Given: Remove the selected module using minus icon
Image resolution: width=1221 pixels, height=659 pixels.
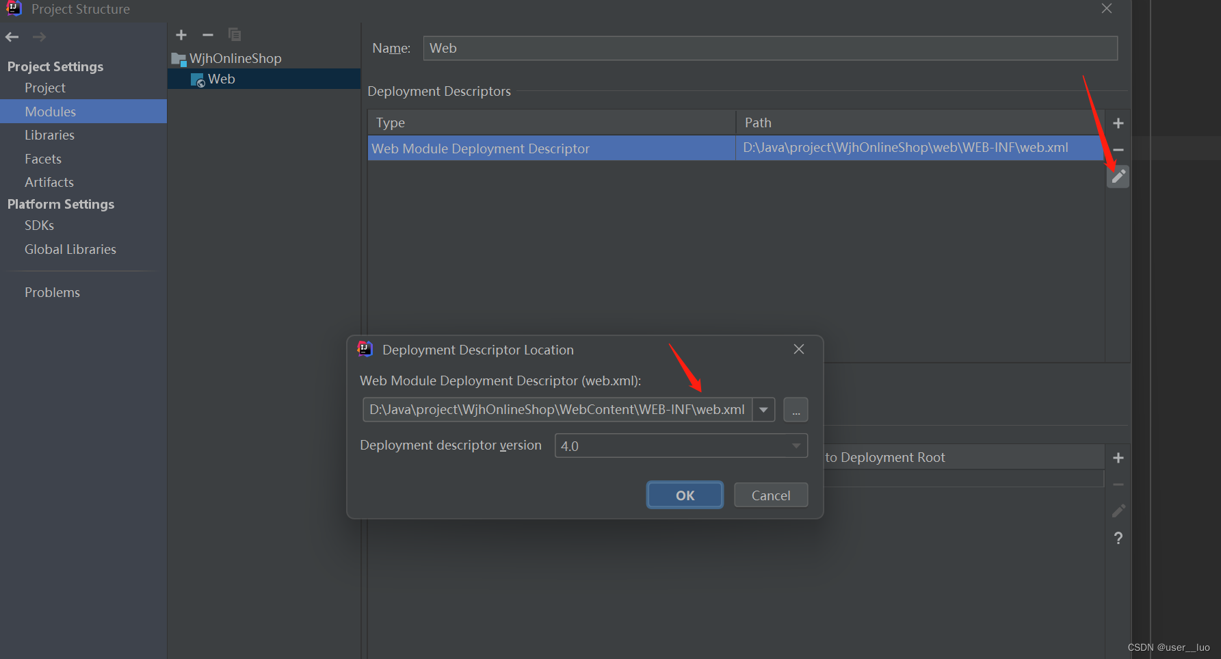Looking at the screenshot, I should pyautogui.click(x=207, y=35).
